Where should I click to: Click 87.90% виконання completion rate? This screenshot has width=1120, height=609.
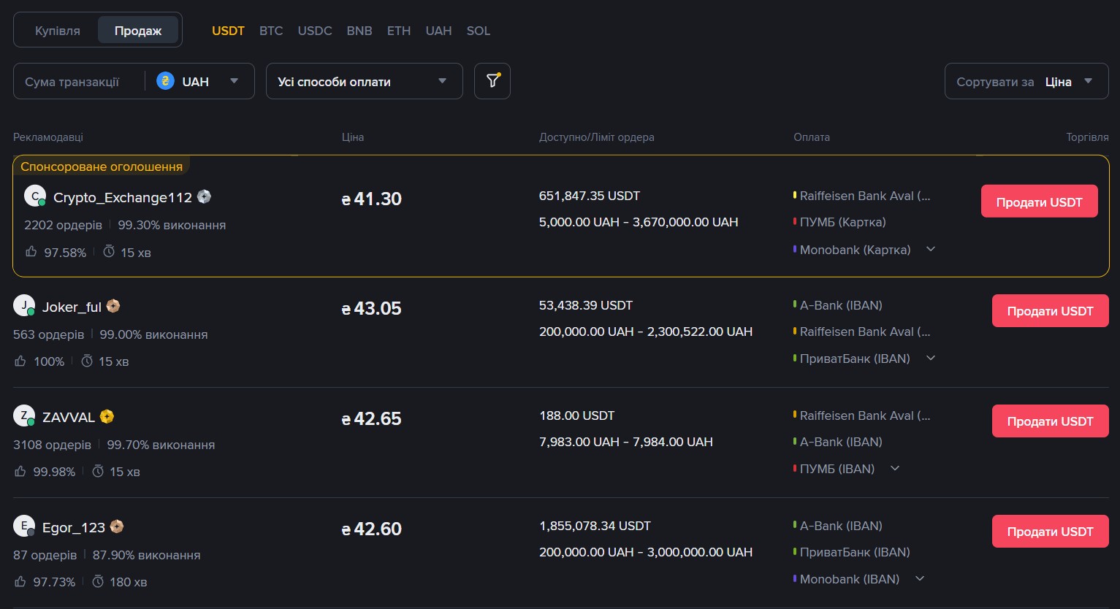pos(146,555)
